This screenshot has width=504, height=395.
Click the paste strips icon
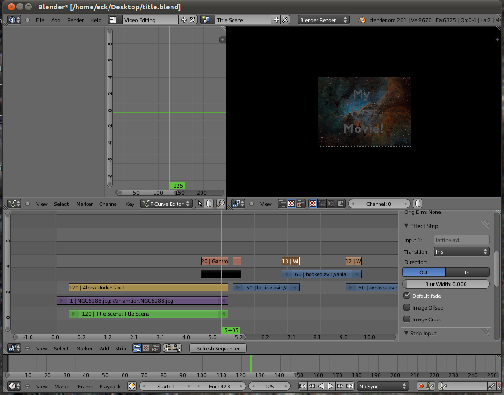coord(177,349)
